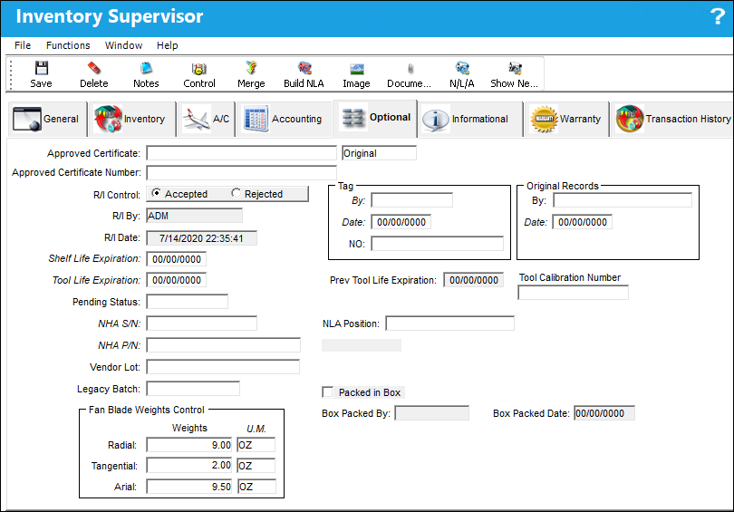This screenshot has width=734, height=512.
Task: Click the Save toolbar icon
Action: coord(41,68)
